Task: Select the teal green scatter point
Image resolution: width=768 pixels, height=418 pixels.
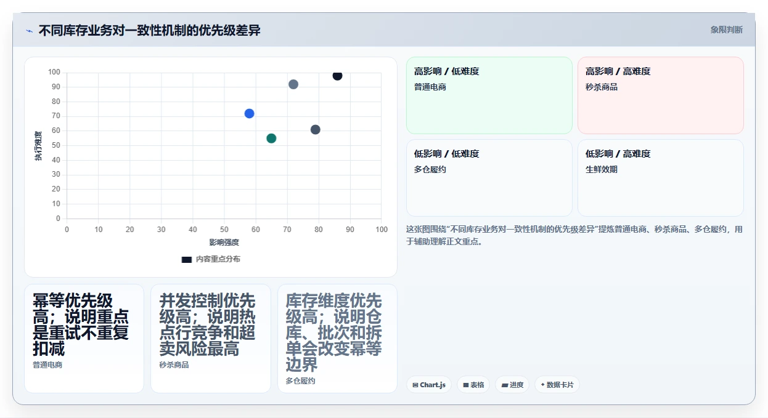Action: [271, 138]
